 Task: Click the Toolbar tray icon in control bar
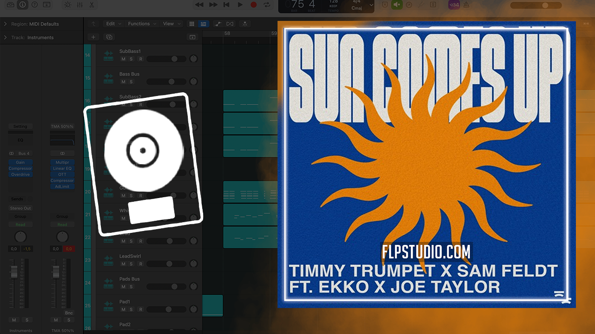(46, 5)
